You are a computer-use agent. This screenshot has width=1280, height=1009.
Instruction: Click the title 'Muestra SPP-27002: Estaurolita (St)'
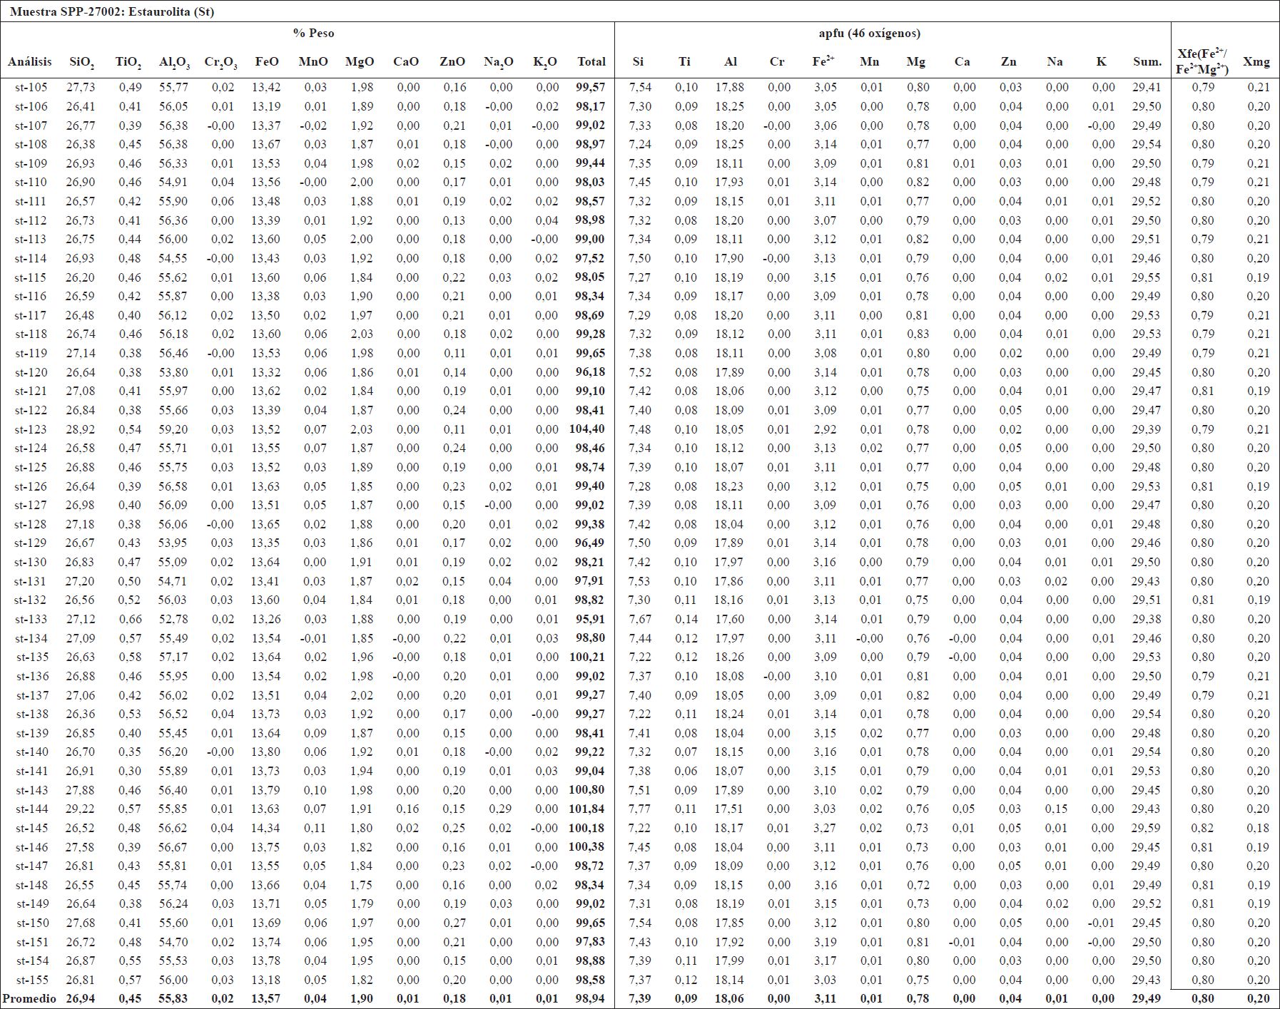[112, 11]
